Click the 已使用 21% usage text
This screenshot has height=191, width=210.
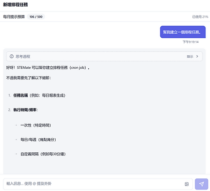200,17
